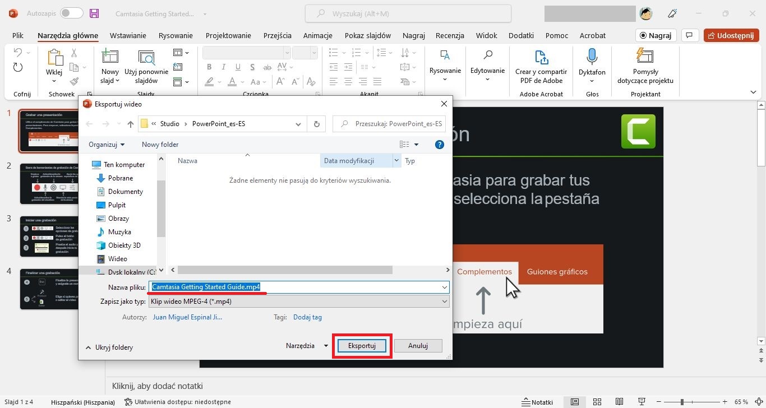Click Pomysły dotyczące projektu icon
The height and width of the screenshot is (408, 766).
click(x=645, y=57)
